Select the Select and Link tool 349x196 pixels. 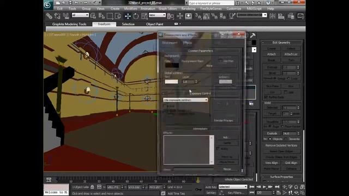49,16
